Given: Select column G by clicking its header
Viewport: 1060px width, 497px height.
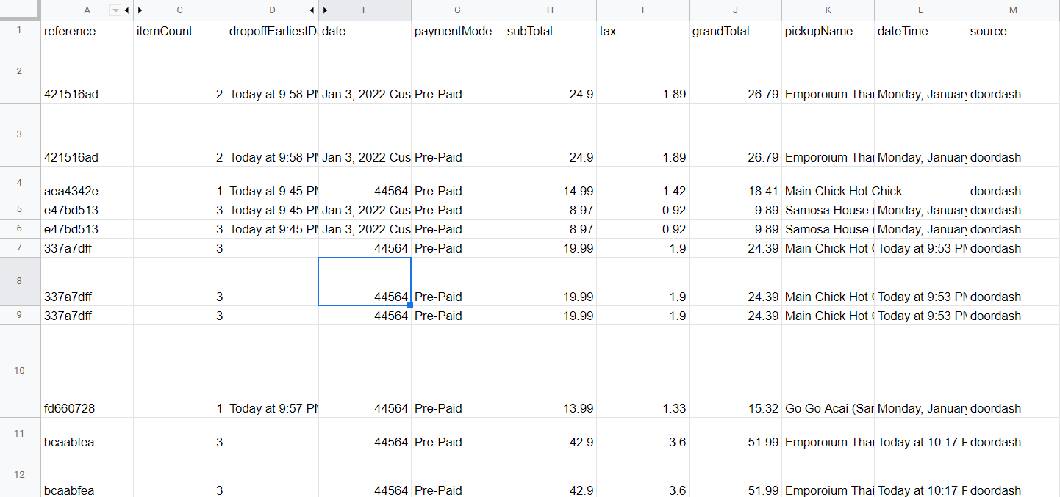Looking at the screenshot, I should pos(457,10).
